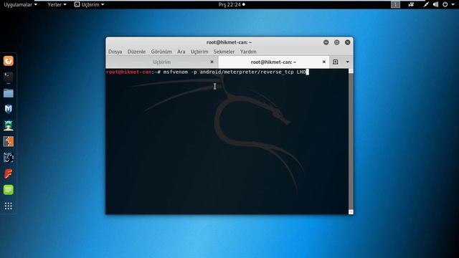The height and width of the screenshot is (258, 459).
Task: Open the Files folder icon in dock
Action: pos(9,93)
